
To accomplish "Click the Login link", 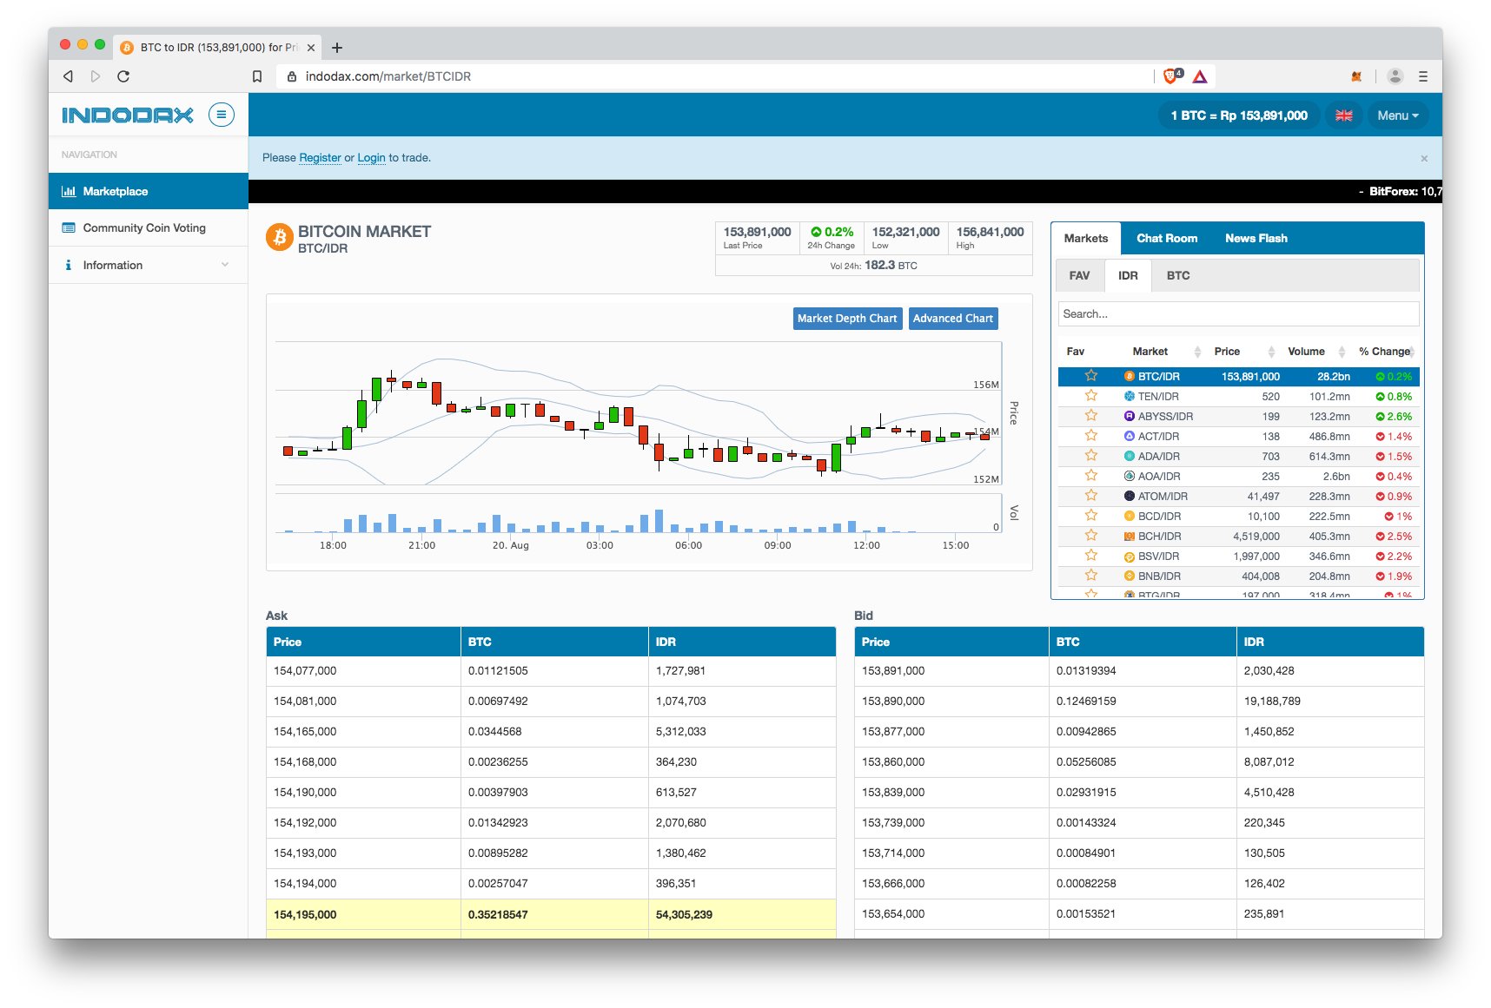I will pyautogui.click(x=371, y=158).
